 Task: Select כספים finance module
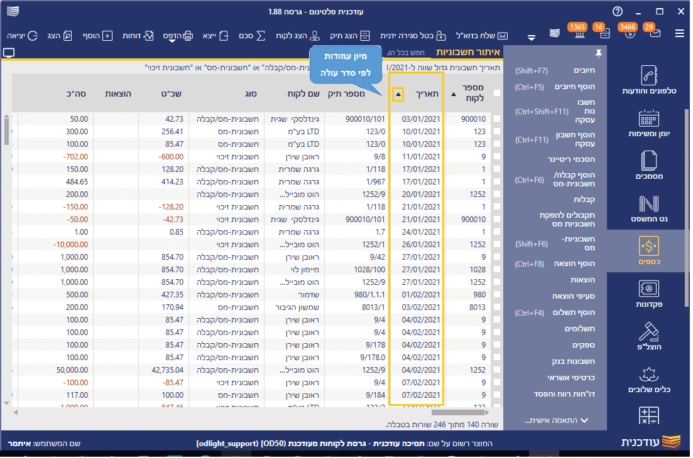649,250
